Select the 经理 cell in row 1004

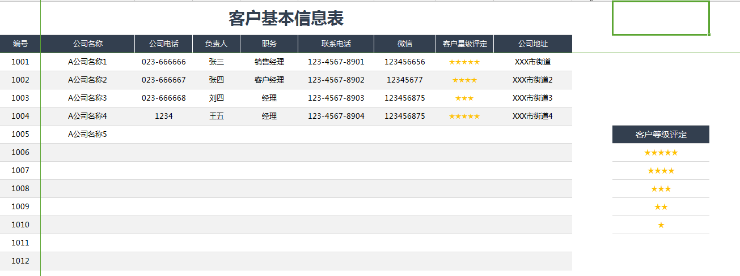pos(269,117)
